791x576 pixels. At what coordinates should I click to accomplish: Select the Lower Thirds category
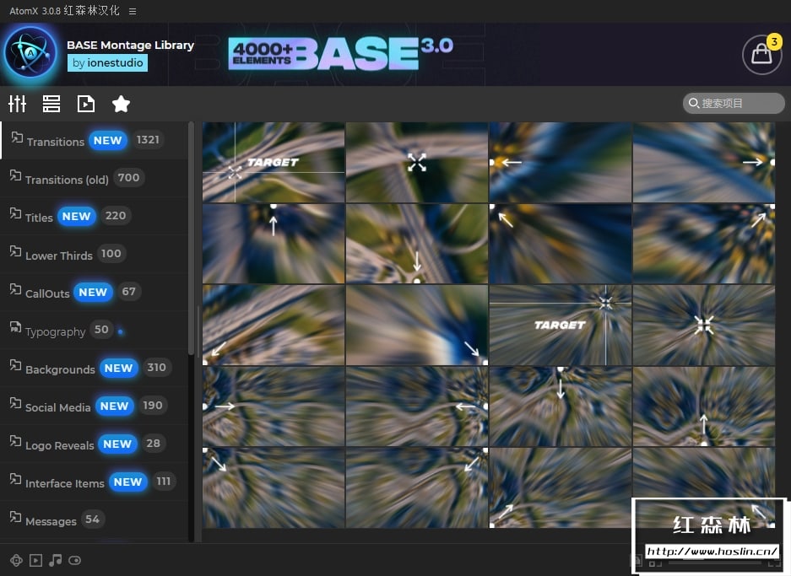click(x=95, y=254)
